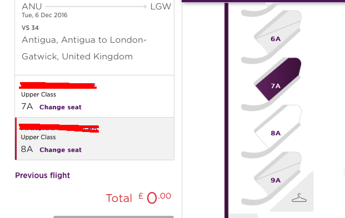The width and height of the screenshot is (345, 218).
Task: Click the second redacted passenger name
Action: tap(59, 128)
